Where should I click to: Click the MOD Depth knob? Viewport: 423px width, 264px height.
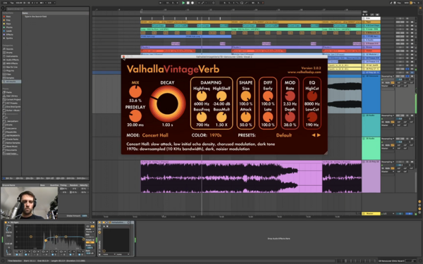pyautogui.click(x=290, y=117)
